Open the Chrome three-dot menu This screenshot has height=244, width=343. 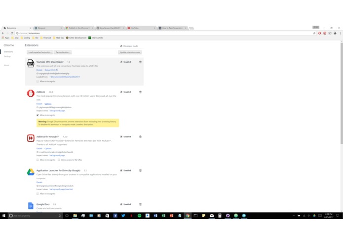pyautogui.click(x=340, y=33)
